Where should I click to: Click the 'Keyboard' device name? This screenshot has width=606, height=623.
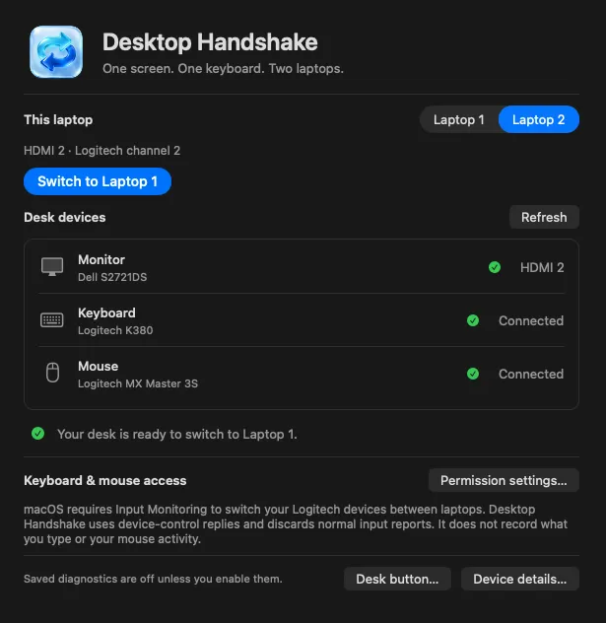click(x=106, y=312)
